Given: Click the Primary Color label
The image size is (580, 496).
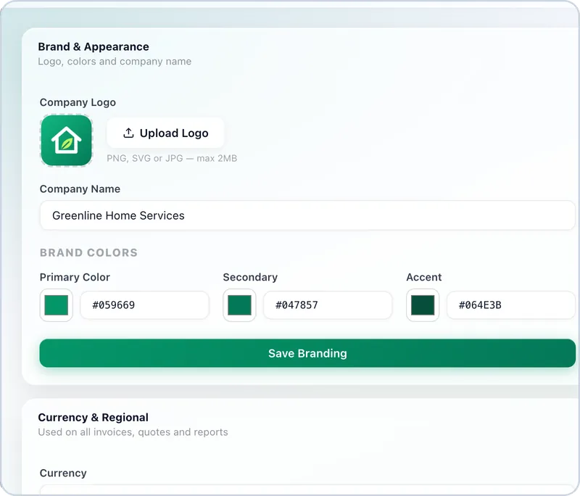Looking at the screenshot, I should click(x=75, y=277).
